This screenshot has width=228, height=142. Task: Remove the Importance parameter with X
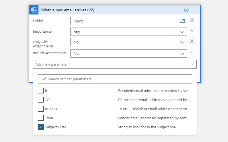pyautogui.click(x=192, y=31)
